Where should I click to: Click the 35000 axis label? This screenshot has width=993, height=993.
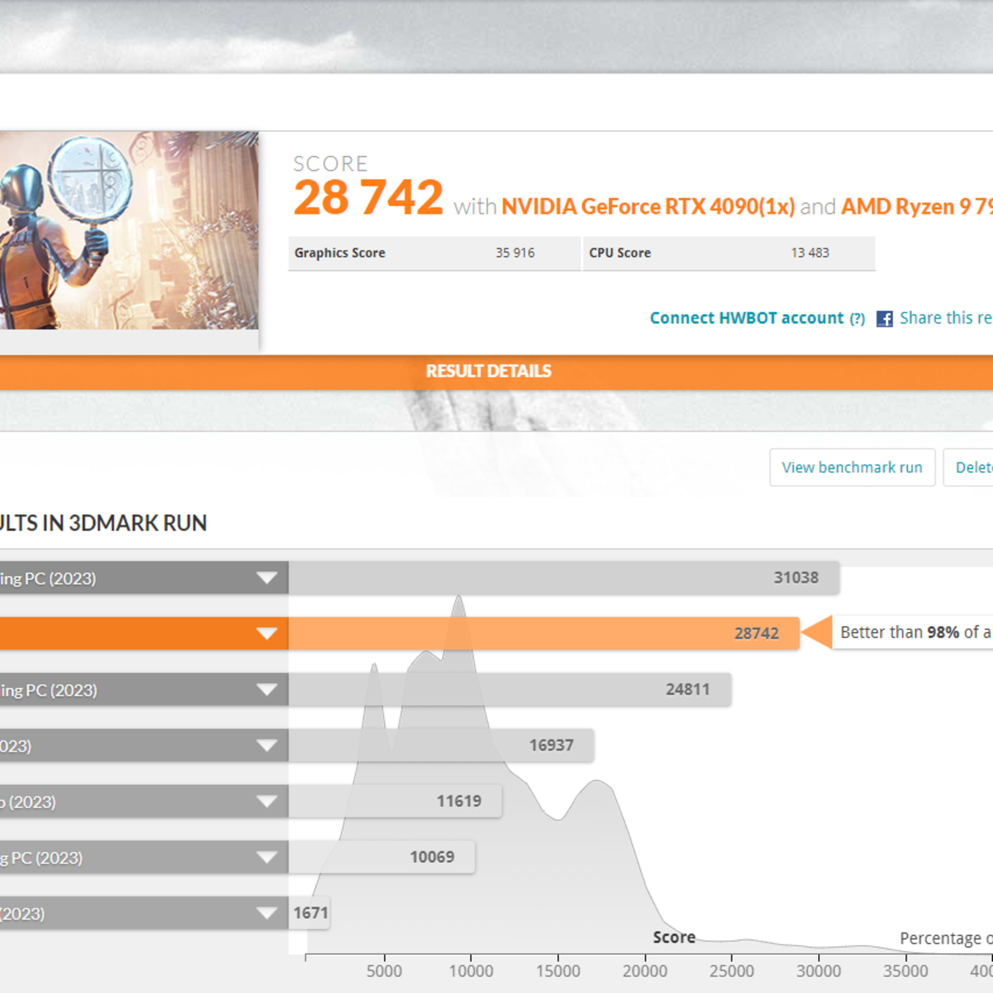point(905,972)
